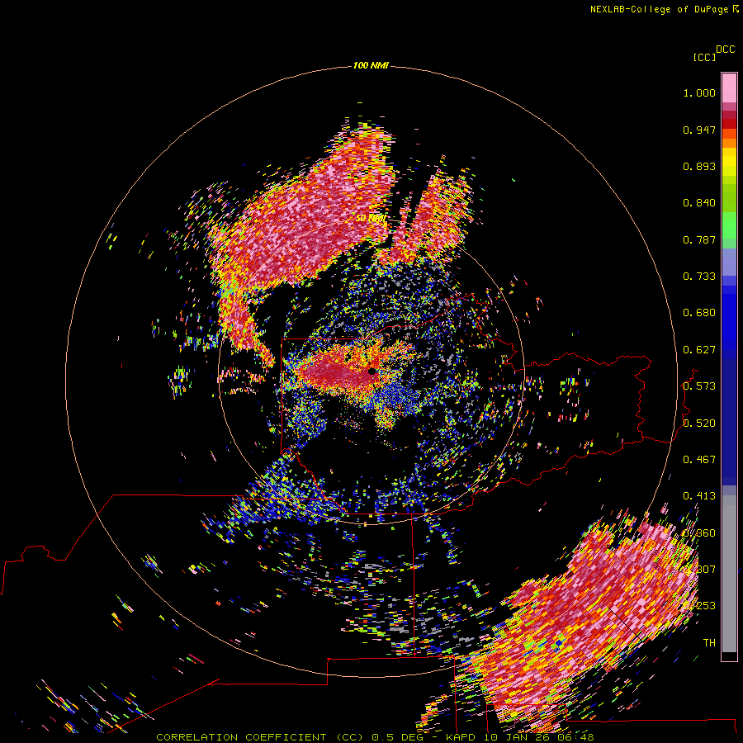Click the 0.520 color scale value
743x743 pixels.
[x=699, y=424]
